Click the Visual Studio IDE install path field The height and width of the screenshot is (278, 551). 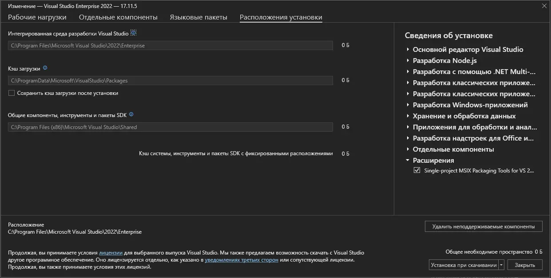tap(170, 46)
